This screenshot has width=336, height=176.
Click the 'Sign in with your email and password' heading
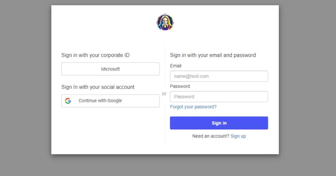click(x=213, y=55)
